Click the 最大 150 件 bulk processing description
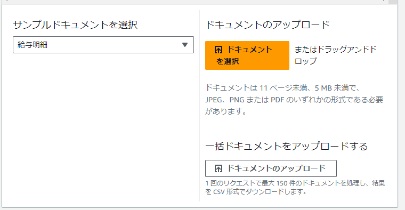This screenshot has height=210, width=405. (295, 183)
